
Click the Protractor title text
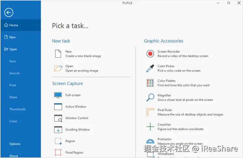[164, 139]
